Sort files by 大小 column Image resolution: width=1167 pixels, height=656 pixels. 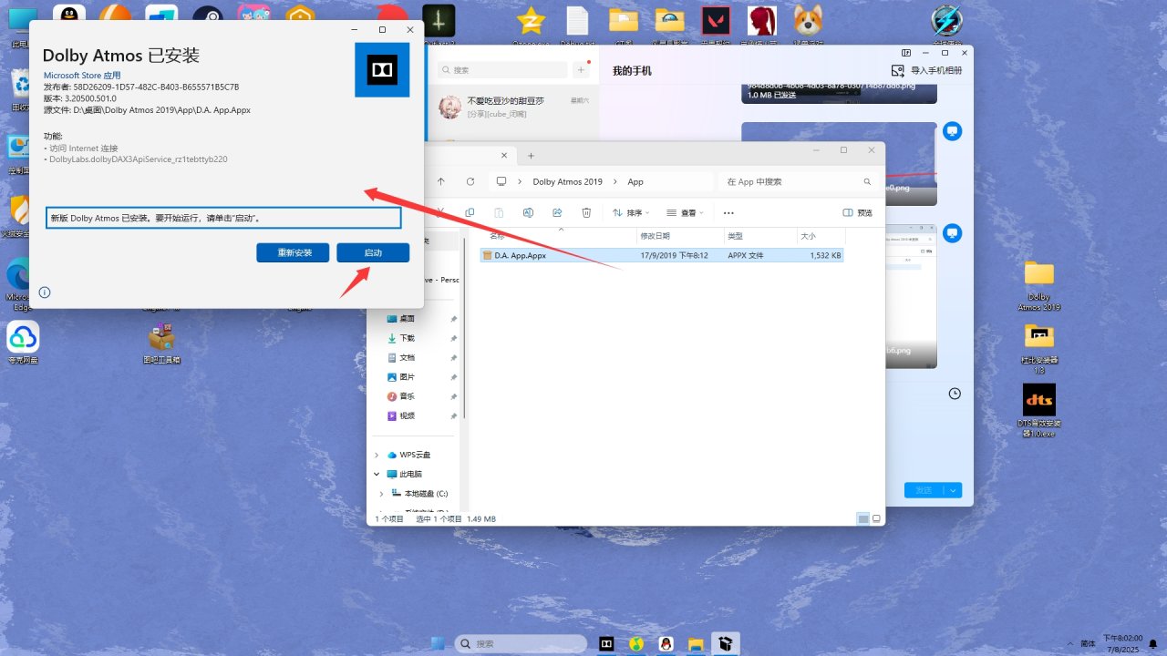[820, 236]
